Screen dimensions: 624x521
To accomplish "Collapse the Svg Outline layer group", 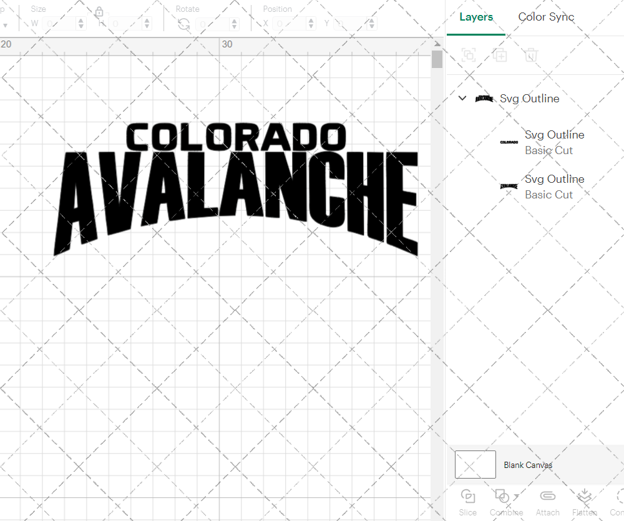I will click(462, 98).
